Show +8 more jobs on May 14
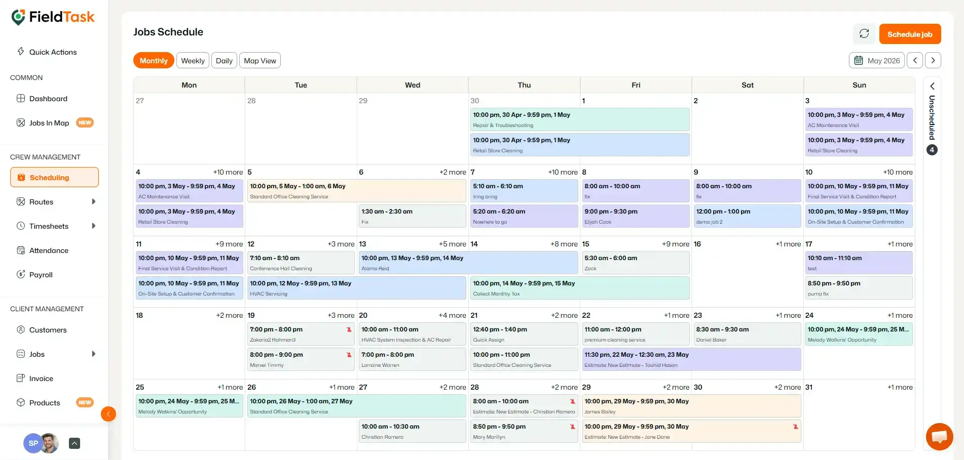The width and height of the screenshot is (964, 460). 564,244
